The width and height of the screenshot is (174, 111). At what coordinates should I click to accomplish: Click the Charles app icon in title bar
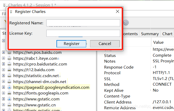4,5
